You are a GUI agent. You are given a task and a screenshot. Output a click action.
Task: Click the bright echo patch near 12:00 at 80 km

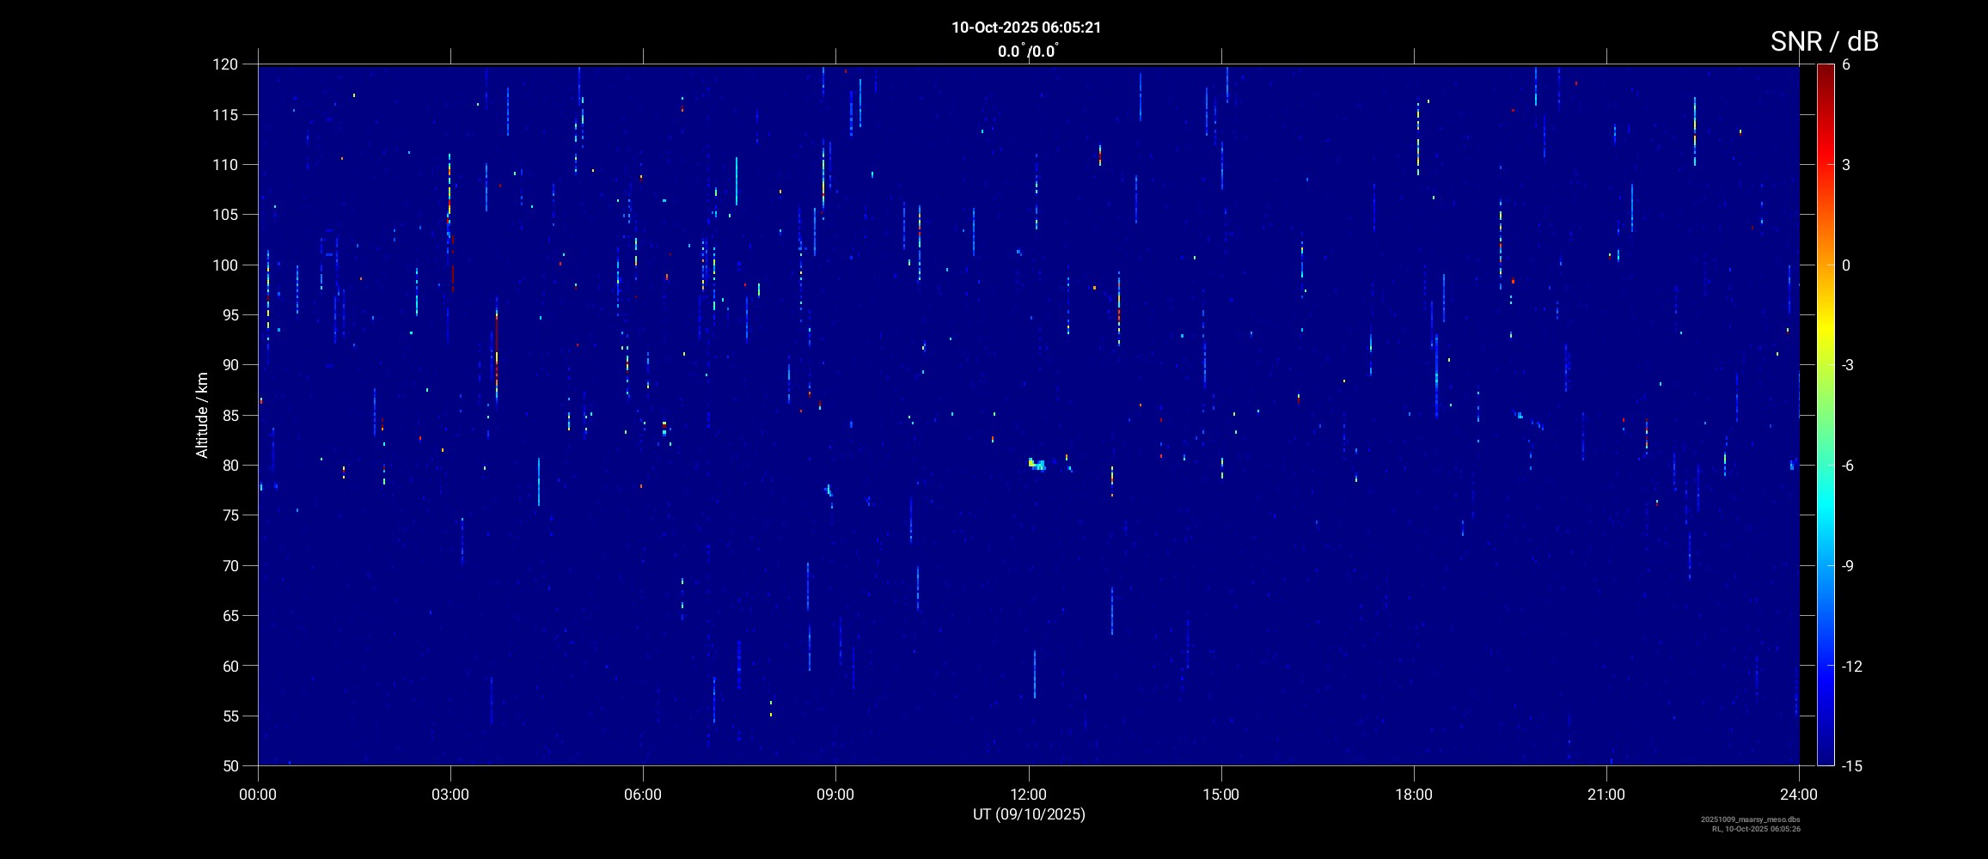pos(1037,465)
